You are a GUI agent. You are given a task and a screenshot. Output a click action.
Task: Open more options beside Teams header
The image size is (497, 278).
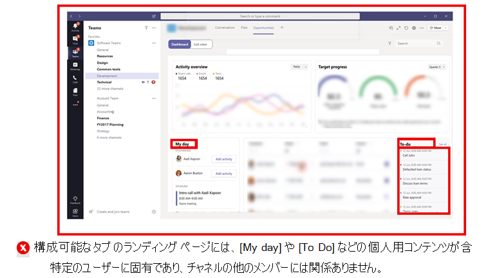point(154,28)
